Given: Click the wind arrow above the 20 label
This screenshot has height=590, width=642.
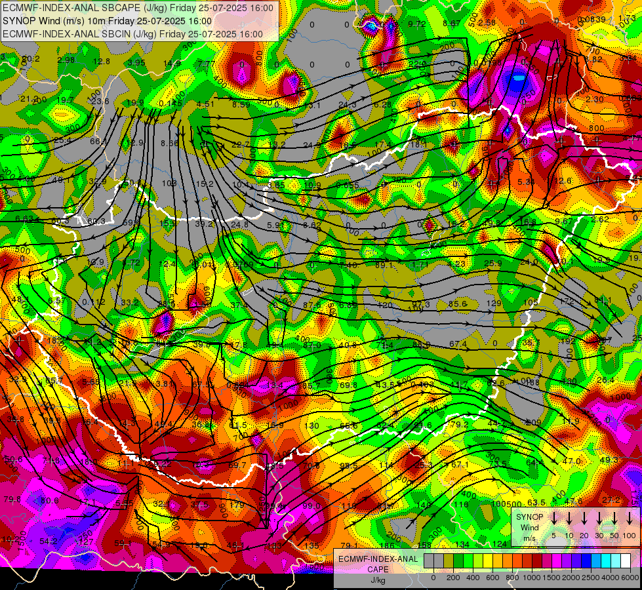Looking at the screenshot, I should pyautogui.click(x=584, y=519).
